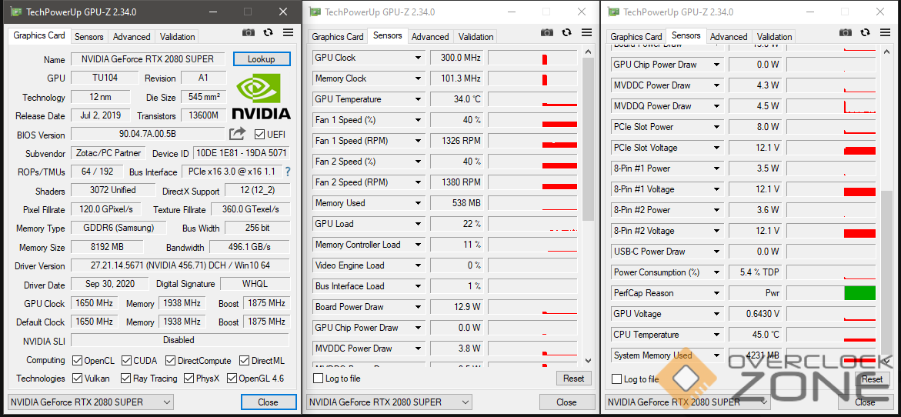This screenshot has width=901, height=417.
Task: Click the Fan 2 Speed (RPM) value 1380 RPM
Action: (457, 182)
